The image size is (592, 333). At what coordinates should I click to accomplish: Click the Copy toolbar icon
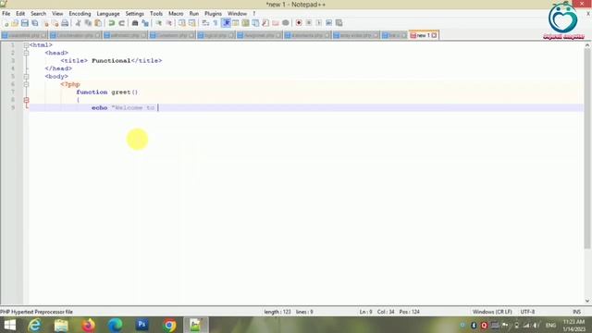click(88, 23)
